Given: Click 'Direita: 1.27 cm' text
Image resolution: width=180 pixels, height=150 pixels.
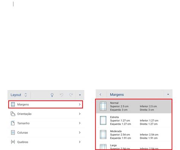Looking at the screenshot, I should click(x=148, y=124).
